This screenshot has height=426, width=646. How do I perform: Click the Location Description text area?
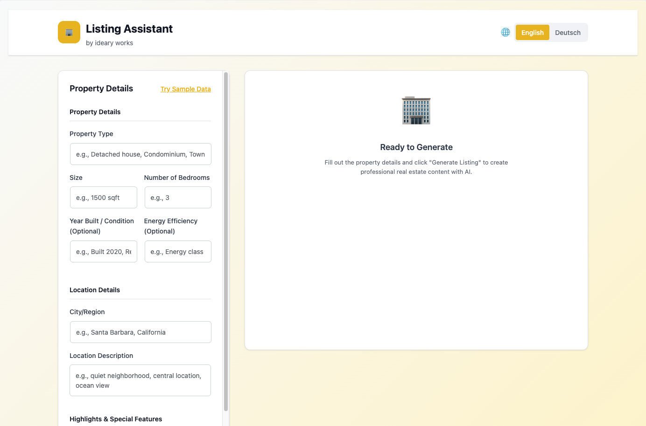click(140, 380)
